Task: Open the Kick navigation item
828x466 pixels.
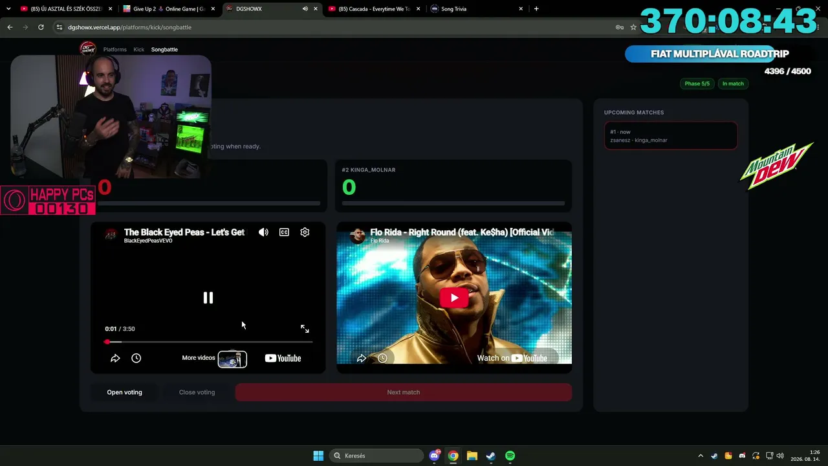Action: (x=139, y=50)
